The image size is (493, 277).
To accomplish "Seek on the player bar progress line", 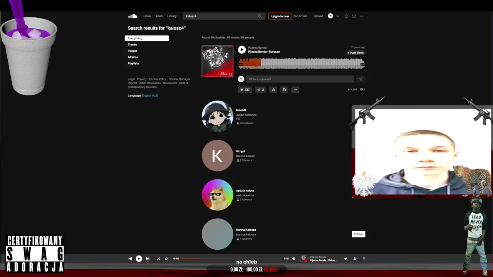I will (231, 259).
